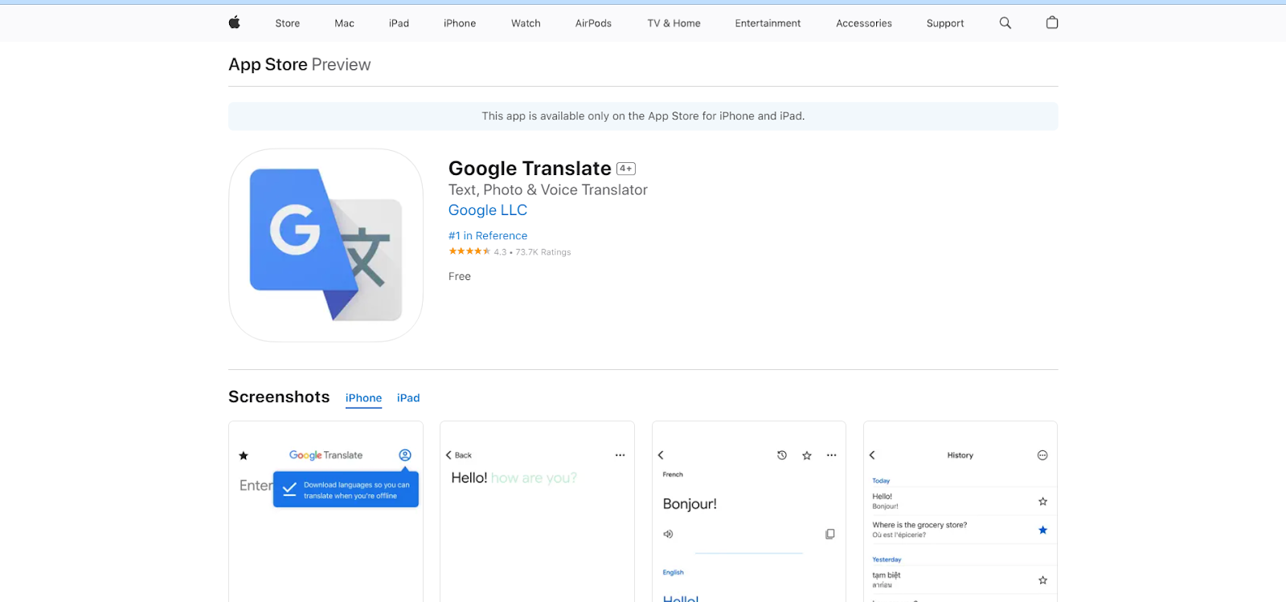1286x602 pixels.
Task: Click the three-dot menu in third screenshot
Action: tap(832, 455)
